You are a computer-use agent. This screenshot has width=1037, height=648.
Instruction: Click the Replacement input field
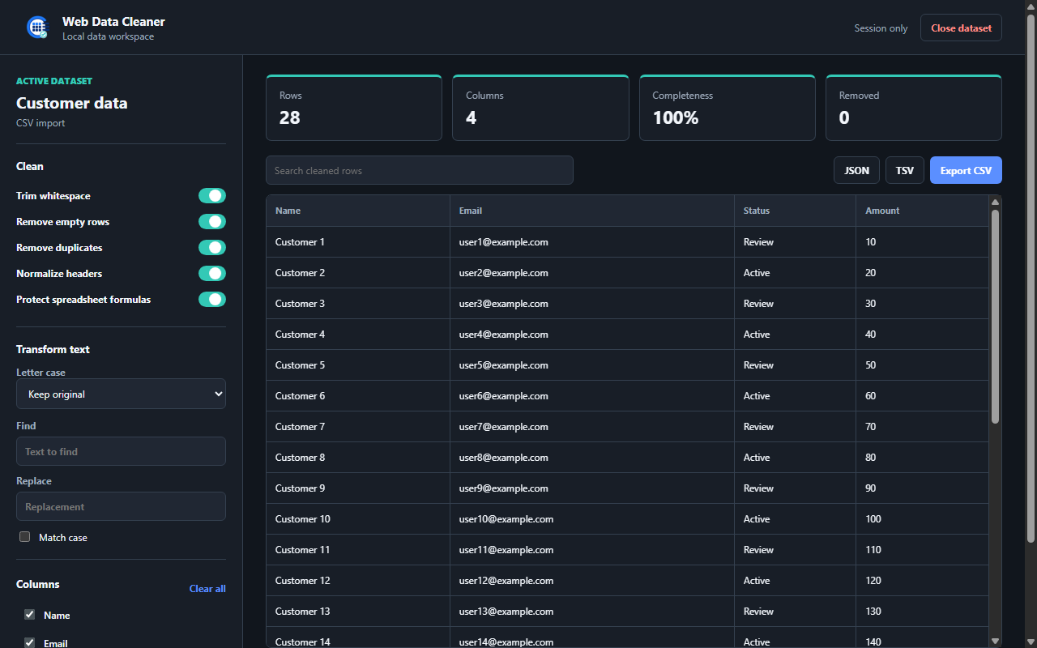[x=121, y=506]
